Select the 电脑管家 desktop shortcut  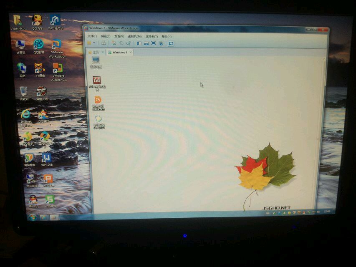pos(30,160)
